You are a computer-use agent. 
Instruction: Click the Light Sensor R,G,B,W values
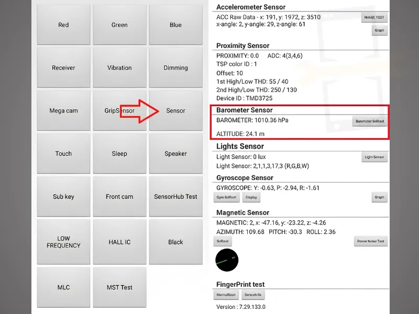tap(262, 166)
